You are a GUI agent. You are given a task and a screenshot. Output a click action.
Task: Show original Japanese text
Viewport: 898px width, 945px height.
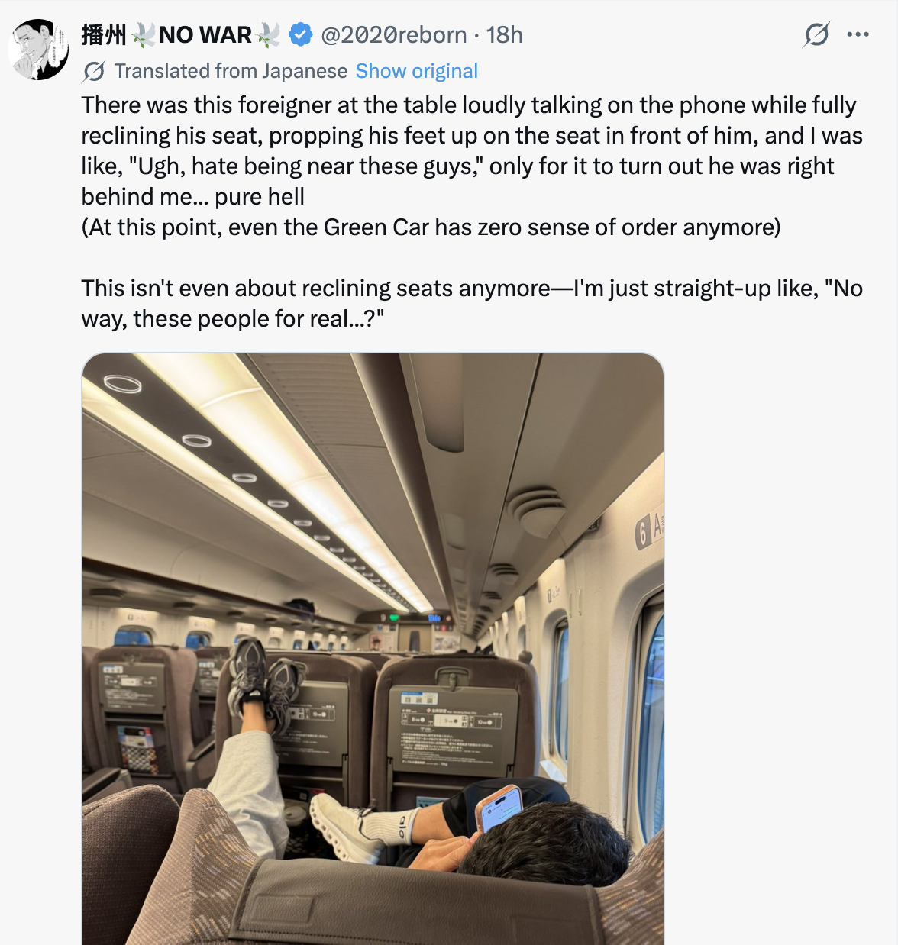417,71
